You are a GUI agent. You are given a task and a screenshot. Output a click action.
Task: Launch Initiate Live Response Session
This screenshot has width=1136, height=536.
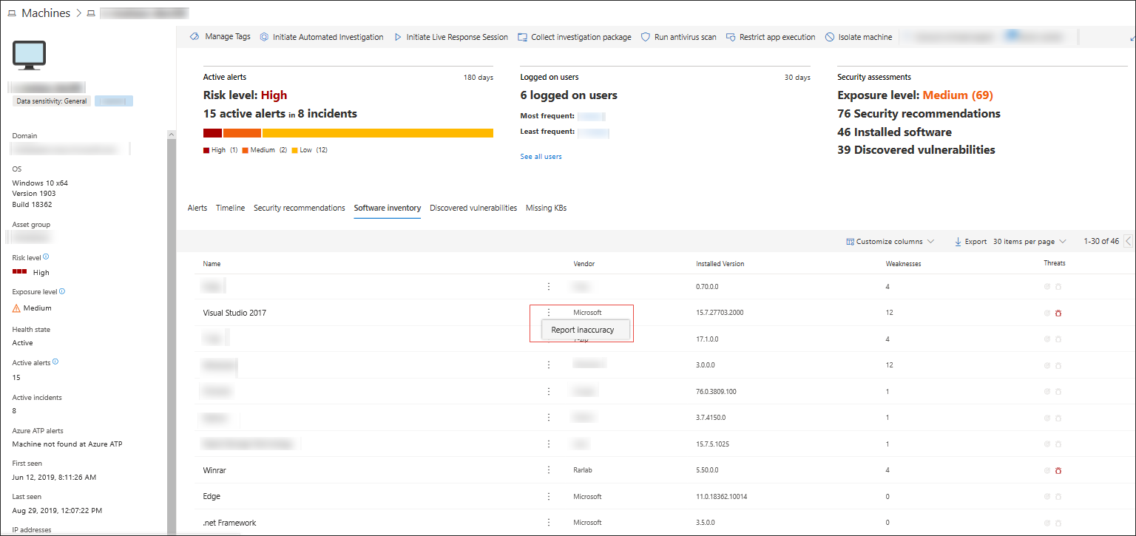coord(450,37)
